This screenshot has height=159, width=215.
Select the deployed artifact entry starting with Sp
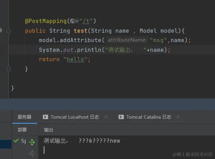click(24, 141)
